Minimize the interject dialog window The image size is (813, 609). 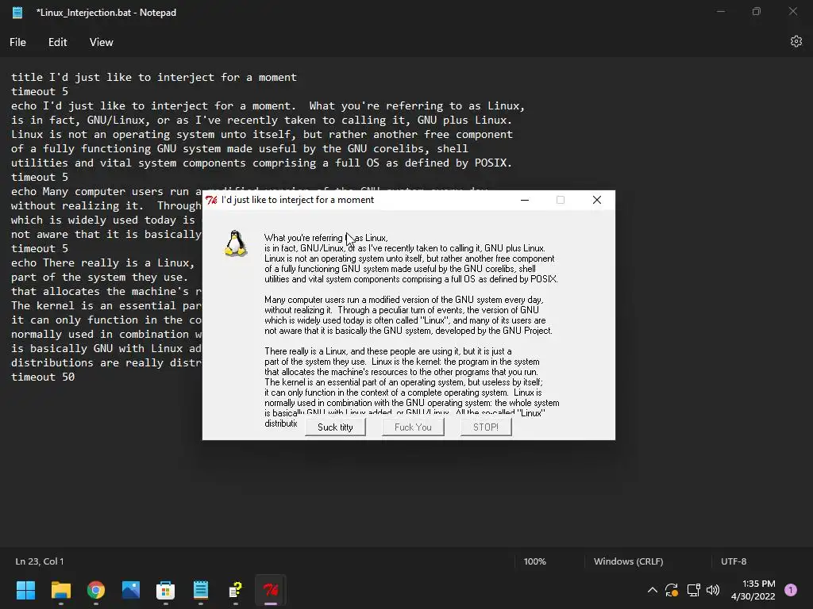pyautogui.click(x=525, y=200)
